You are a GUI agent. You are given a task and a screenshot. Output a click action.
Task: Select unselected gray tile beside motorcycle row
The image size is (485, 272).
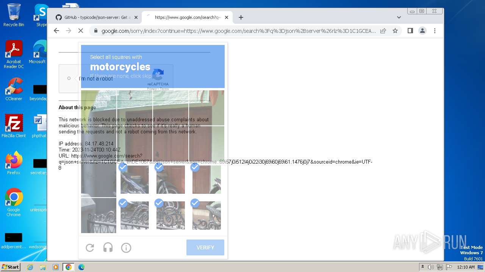point(99,179)
